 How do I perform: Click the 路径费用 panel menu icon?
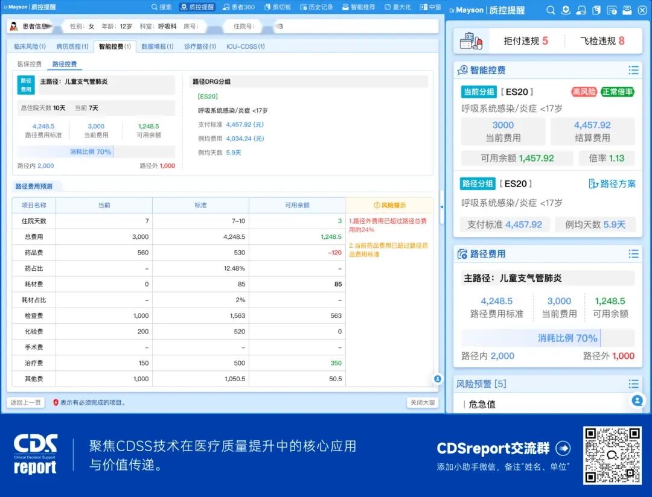click(x=634, y=254)
